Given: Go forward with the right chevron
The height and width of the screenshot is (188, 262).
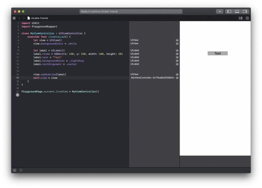Looking at the screenshot, I should (24, 18).
